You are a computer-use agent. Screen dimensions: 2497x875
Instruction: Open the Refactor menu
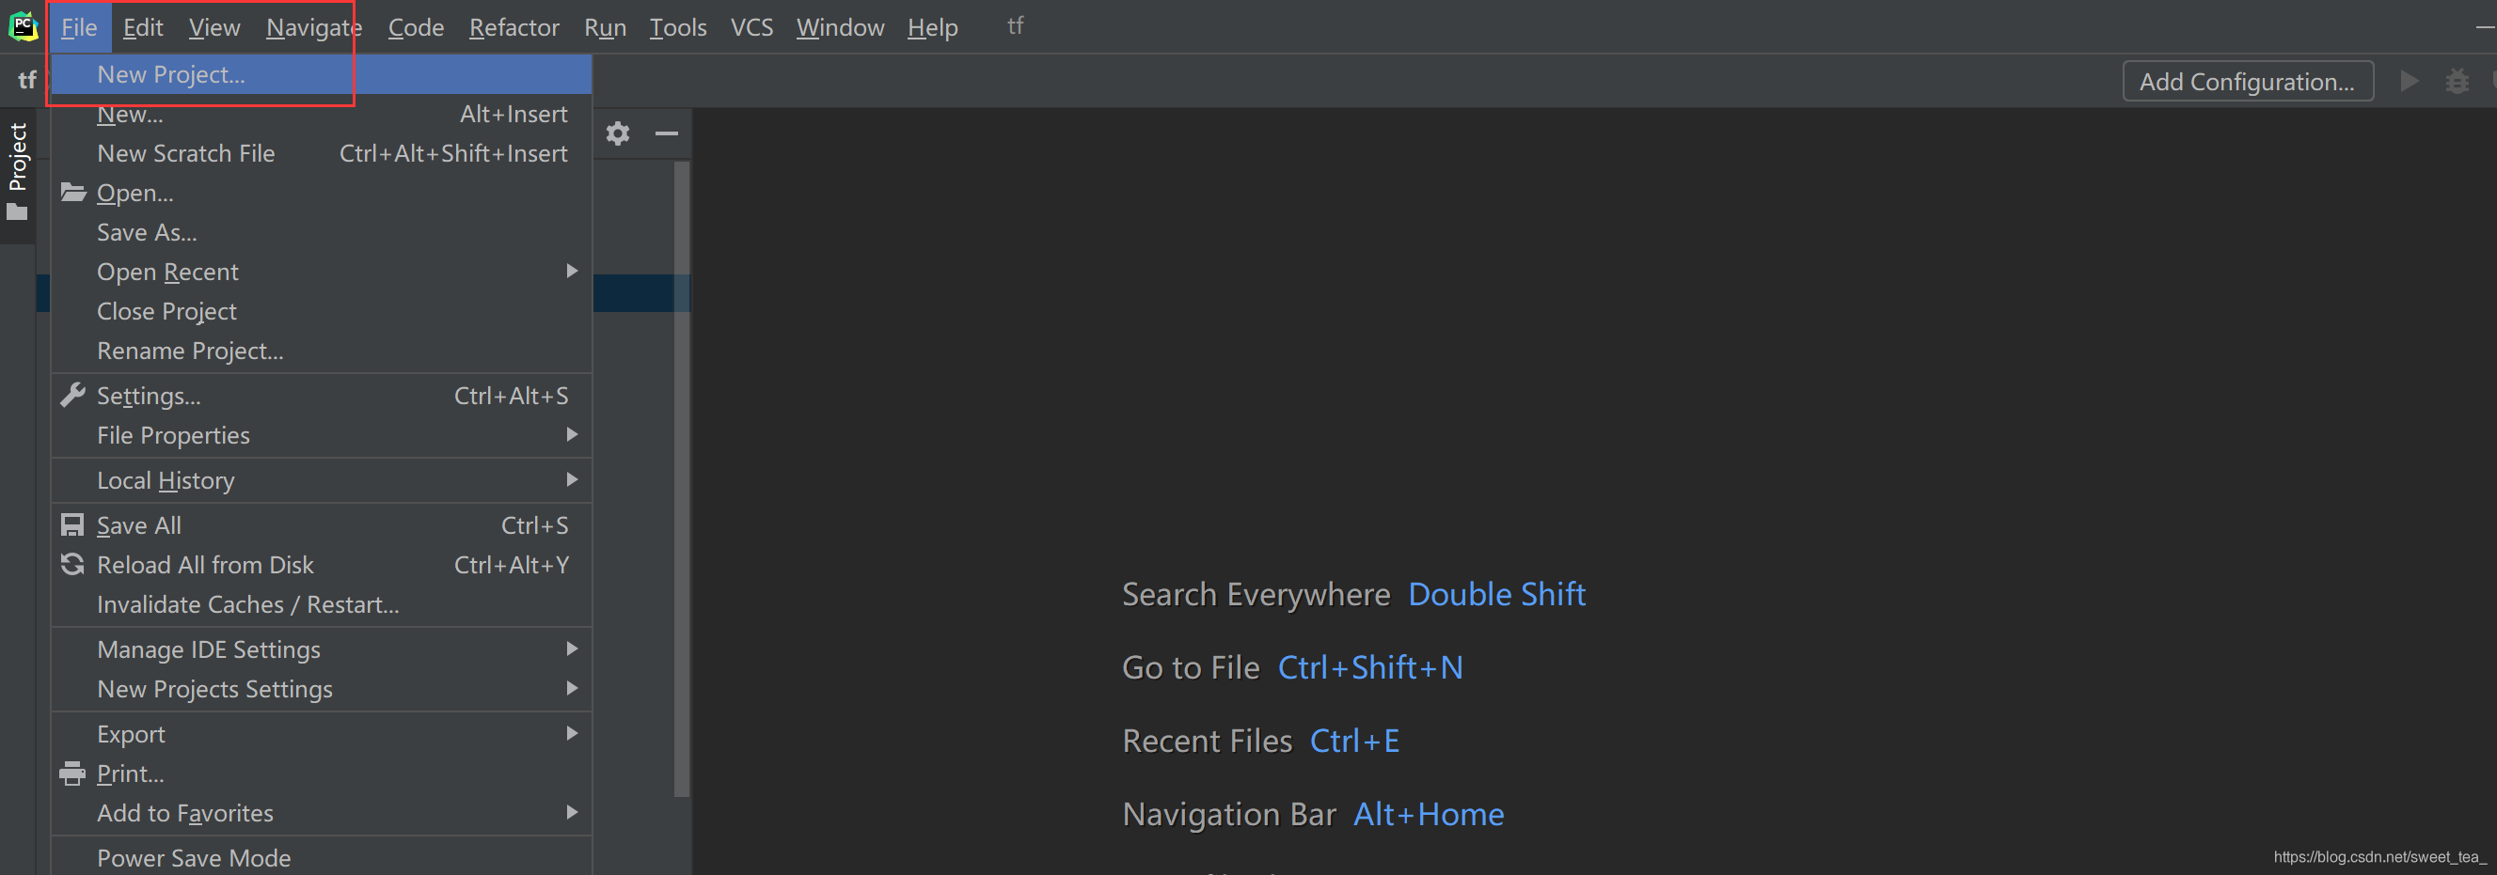[514, 27]
